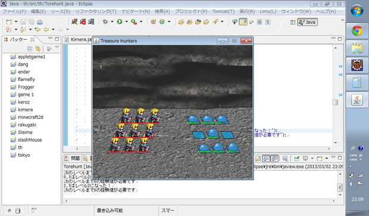Switch to the 問題 (Problems) tab

(72, 158)
